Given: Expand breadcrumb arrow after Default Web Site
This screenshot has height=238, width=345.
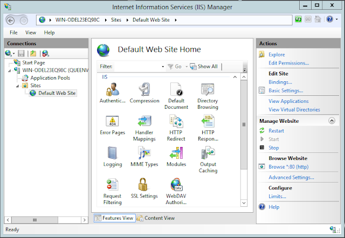Looking at the screenshot, I should (x=176, y=20).
